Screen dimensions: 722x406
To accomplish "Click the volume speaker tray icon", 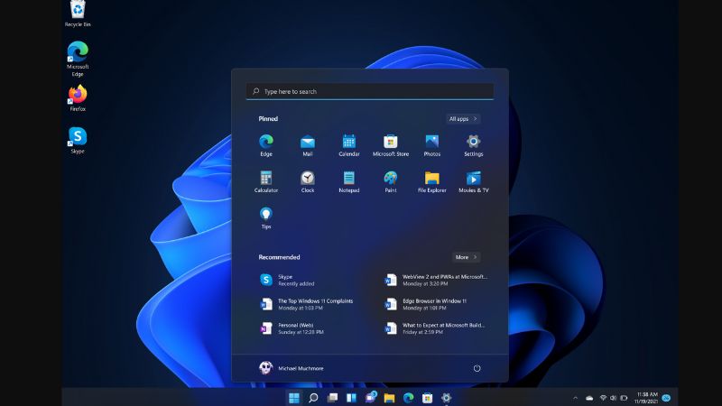I will [614, 398].
